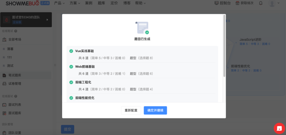Click the green check beside Web前端基础

tap(71, 67)
